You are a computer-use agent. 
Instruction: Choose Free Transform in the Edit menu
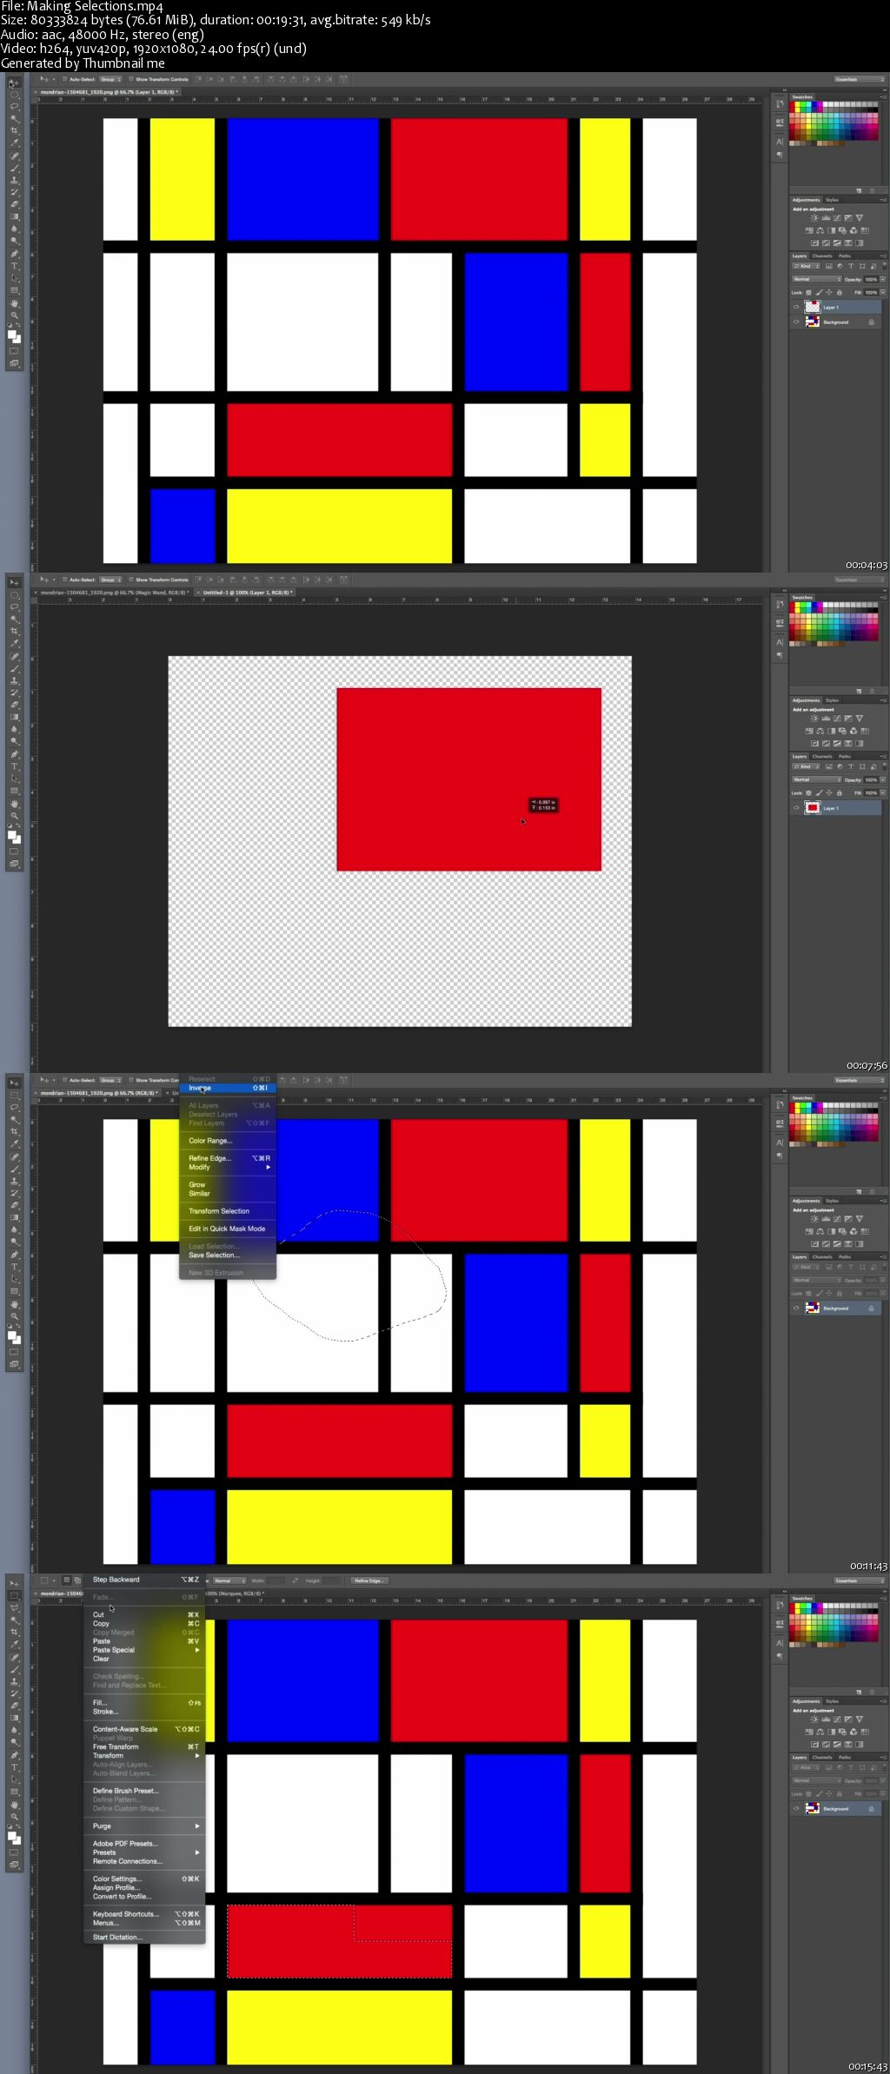pos(145,1746)
